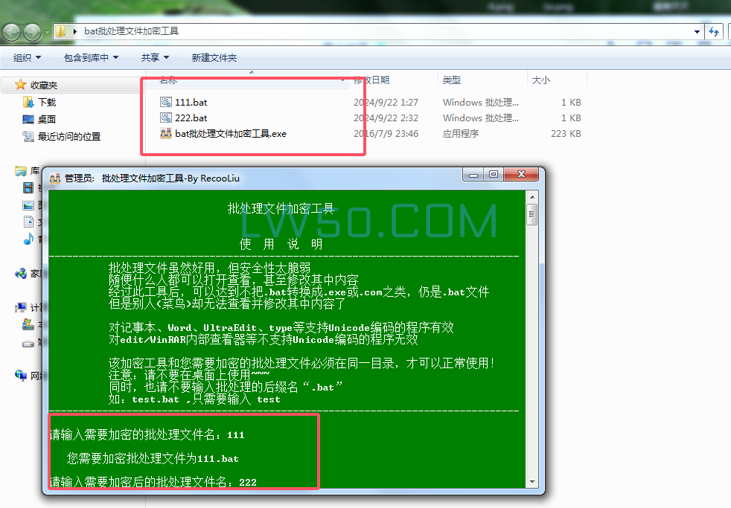
Task: Open the address bar history dropdown
Action: [696, 31]
